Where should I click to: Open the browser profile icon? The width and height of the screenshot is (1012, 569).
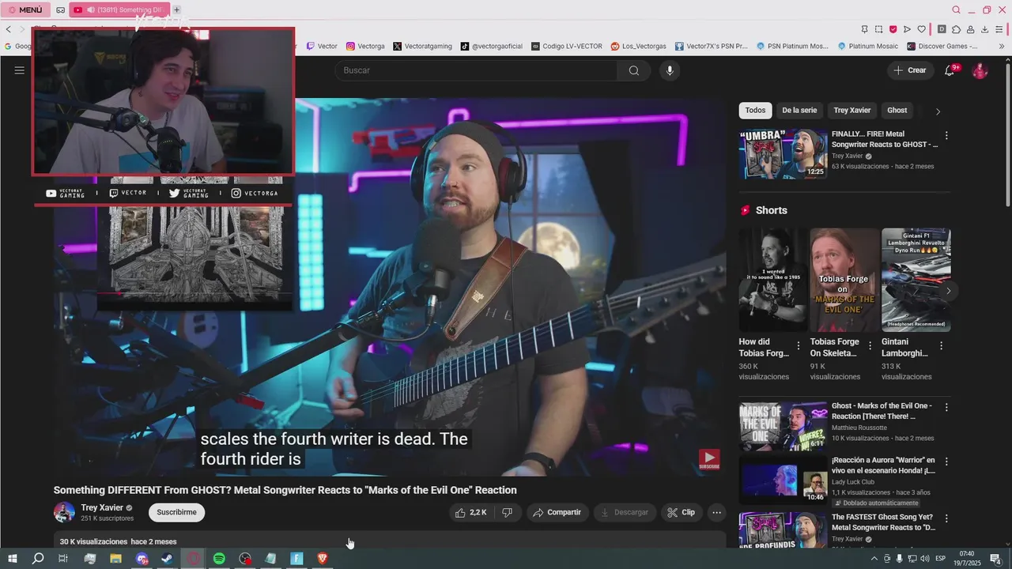(970, 29)
